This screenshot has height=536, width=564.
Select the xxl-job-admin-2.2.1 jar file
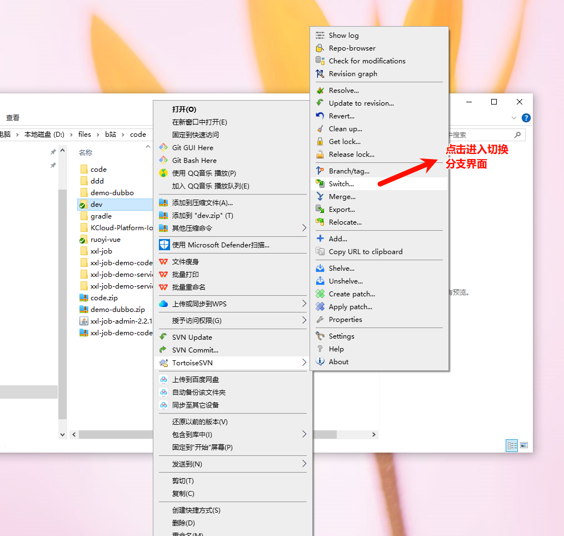coord(114,321)
